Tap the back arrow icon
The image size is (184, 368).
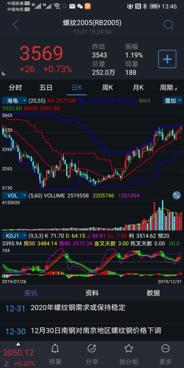[16, 25]
